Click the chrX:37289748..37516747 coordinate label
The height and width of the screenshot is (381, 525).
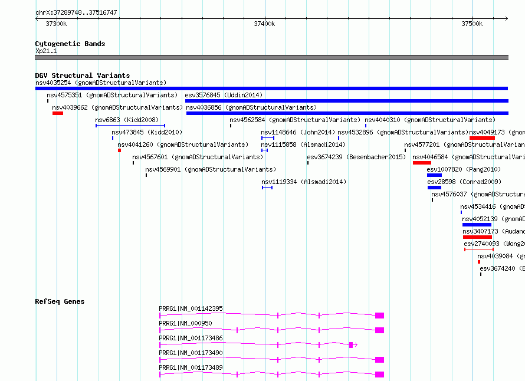click(x=76, y=13)
